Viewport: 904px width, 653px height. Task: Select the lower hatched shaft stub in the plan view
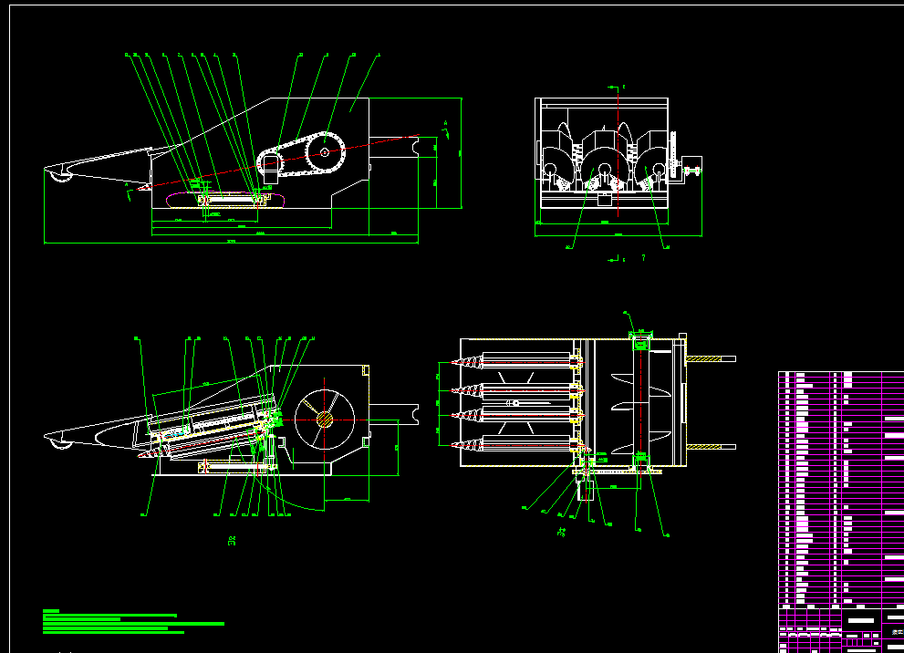711,447
